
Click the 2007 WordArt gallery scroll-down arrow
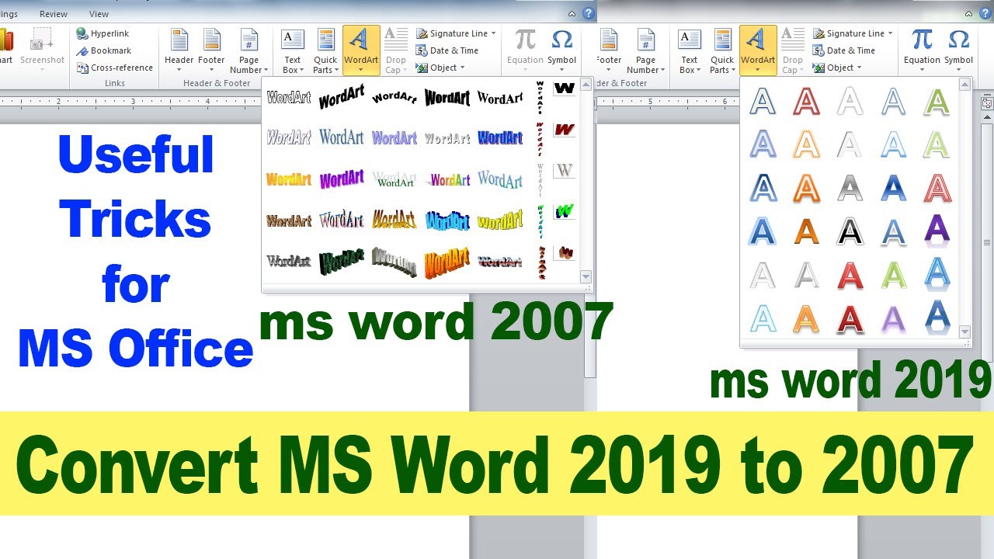coord(586,276)
